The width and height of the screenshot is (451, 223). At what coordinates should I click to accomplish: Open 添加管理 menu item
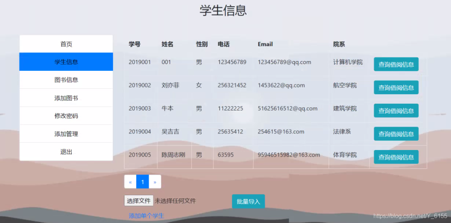(x=66, y=134)
